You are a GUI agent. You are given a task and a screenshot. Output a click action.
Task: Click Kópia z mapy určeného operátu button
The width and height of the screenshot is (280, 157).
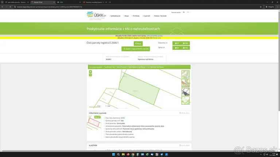click(136, 49)
